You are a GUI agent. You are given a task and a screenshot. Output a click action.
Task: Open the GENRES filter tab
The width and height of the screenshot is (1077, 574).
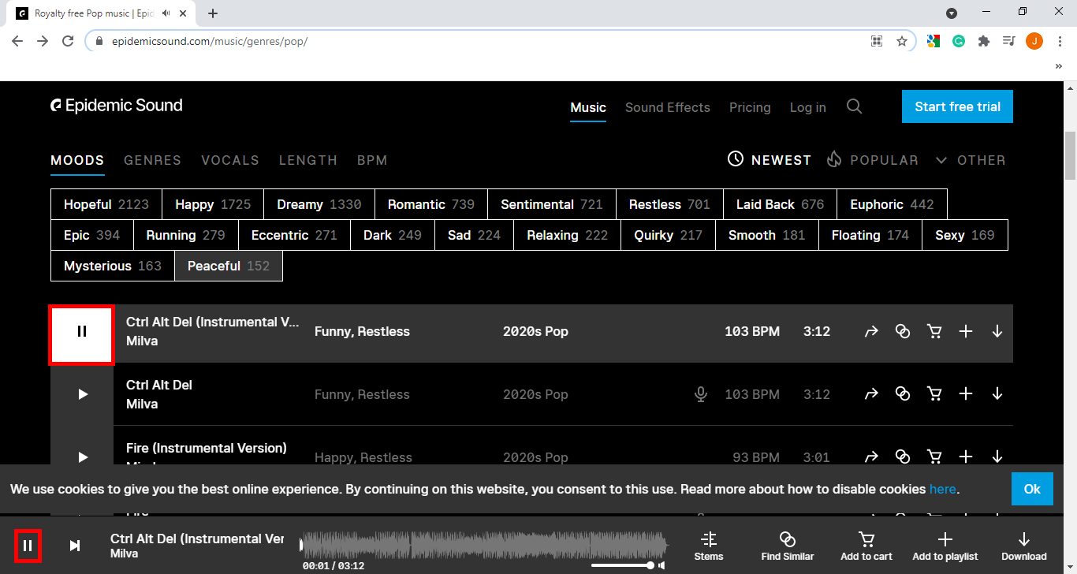coord(152,160)
